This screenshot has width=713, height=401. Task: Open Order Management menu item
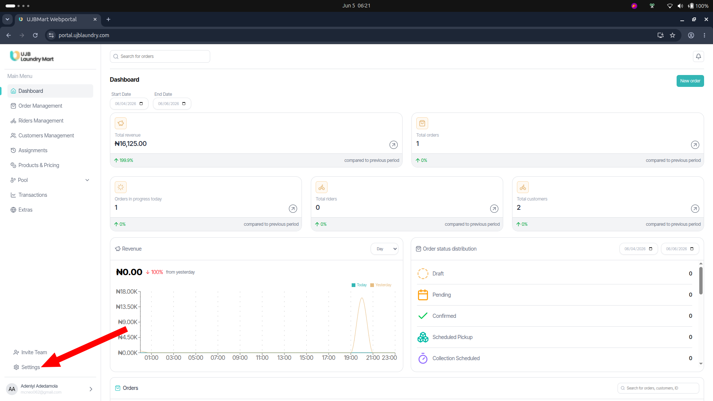point(50,106)
